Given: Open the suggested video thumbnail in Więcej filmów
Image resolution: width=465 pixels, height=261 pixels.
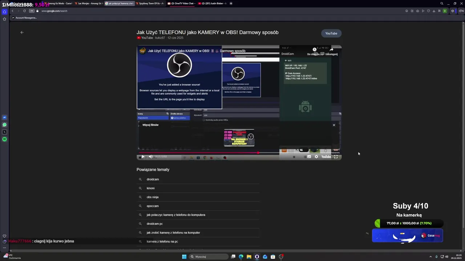Looking at the screenshot, I should pos(239,138).
